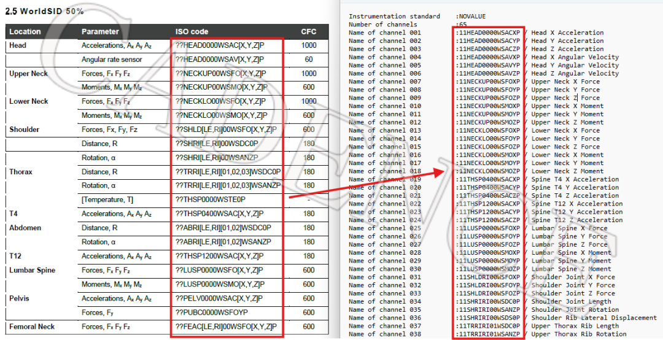Image resolution: width=663 pixels, height=340 pixels.
Task: Select the 'Parameter' column header
Action: (100, 32)
